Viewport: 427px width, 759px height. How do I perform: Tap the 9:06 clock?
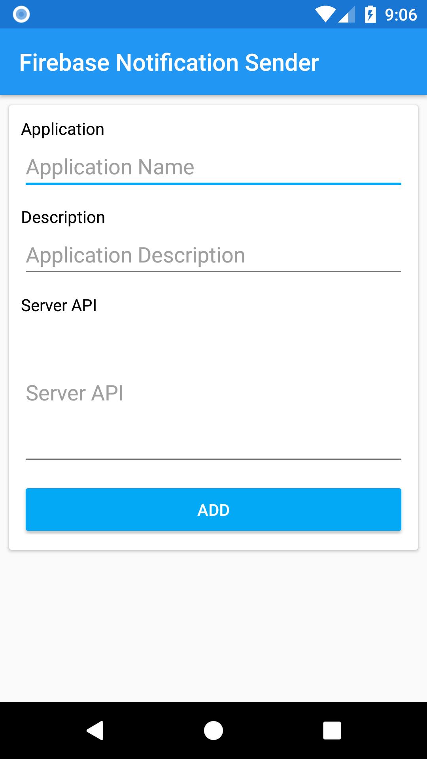(401, 15)
